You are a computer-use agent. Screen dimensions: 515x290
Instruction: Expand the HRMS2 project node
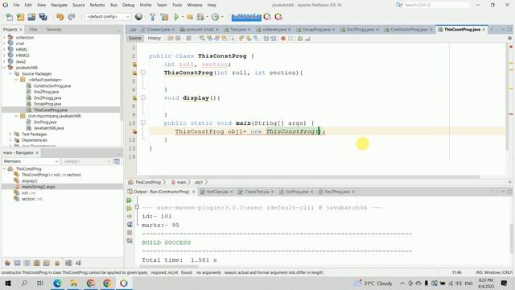pos(4,56)
